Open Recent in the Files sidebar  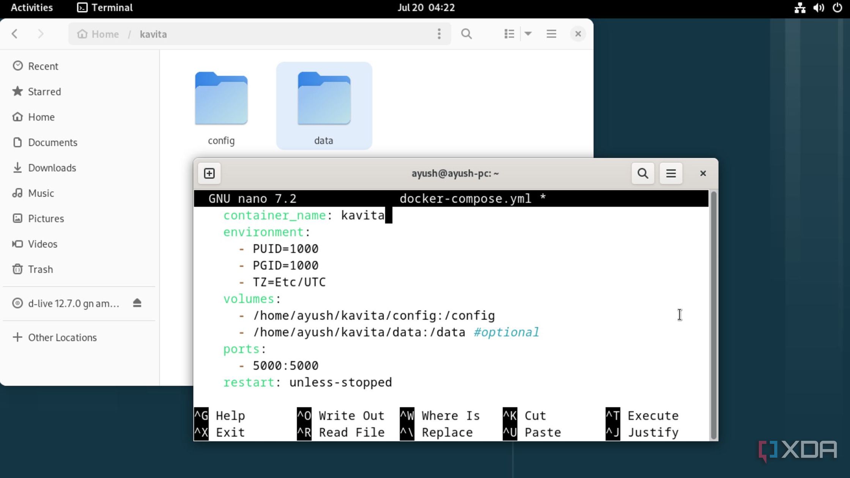[x=79, y=66]
